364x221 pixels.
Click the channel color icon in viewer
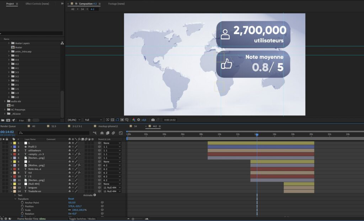(x=134, y=120)
